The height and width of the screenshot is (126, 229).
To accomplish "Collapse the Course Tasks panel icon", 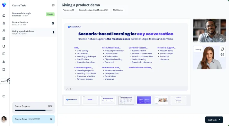I will tap(53, 5).
